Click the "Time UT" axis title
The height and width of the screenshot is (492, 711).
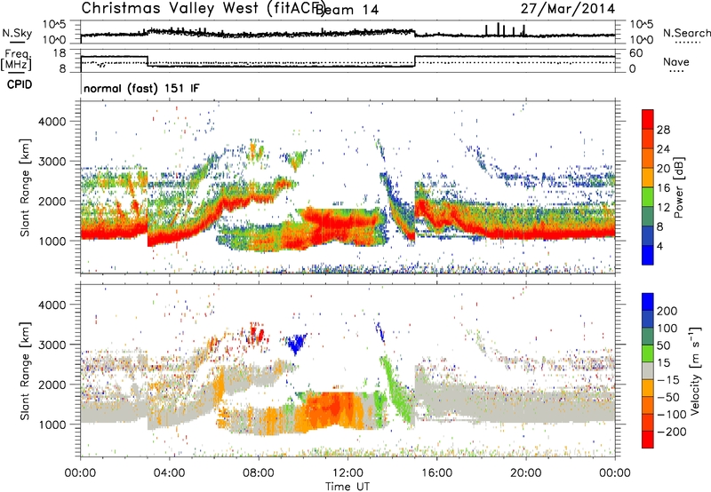pyautogui.click(x=348, y=487)
